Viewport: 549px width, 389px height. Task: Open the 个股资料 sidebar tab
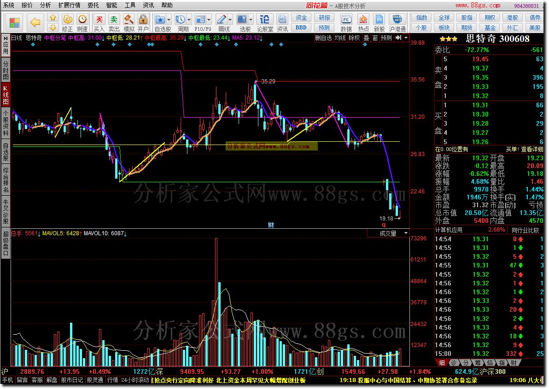pyautogui.click(x=6, y=123)
